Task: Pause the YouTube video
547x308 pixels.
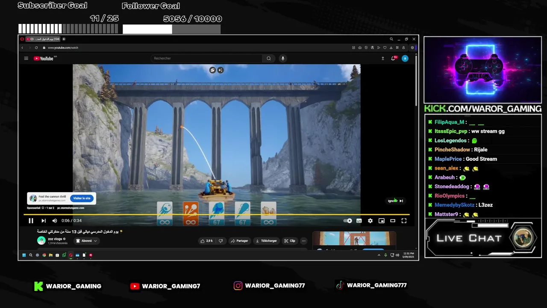Action: [31, 221]
